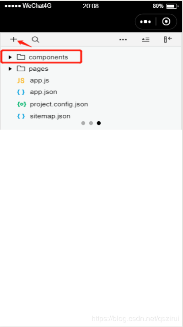The width and height of the screenshot is (183, 327).
Task: Select the third black page indicator dot
Action: pos(99,123)
